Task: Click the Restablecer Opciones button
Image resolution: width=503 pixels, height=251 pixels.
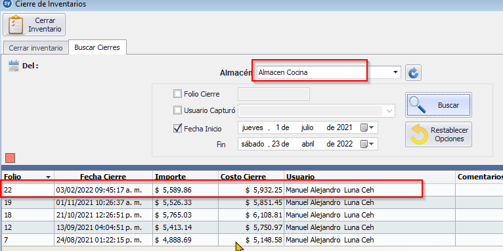Action: coord(439,135)
